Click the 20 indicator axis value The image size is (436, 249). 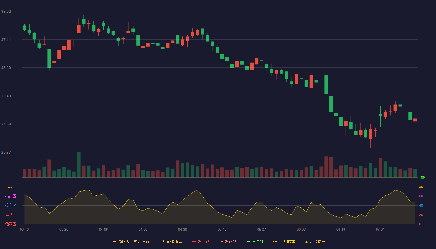pyautogui.click(x=421, y=215)
